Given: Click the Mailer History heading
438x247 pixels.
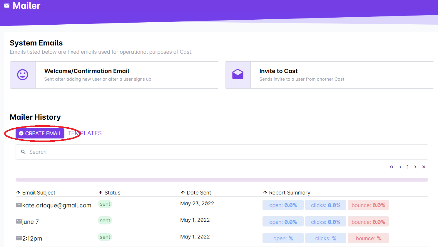Looking at the screenshot, I should coord(35,117).
